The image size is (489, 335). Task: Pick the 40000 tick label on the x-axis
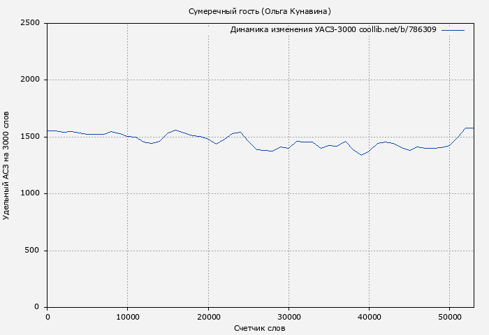369,317
